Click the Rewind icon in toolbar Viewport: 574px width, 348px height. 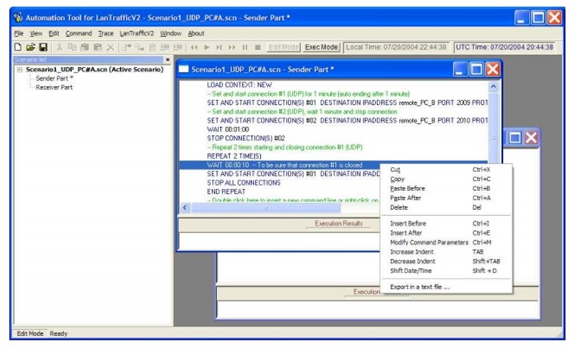[x=194, y=47]
